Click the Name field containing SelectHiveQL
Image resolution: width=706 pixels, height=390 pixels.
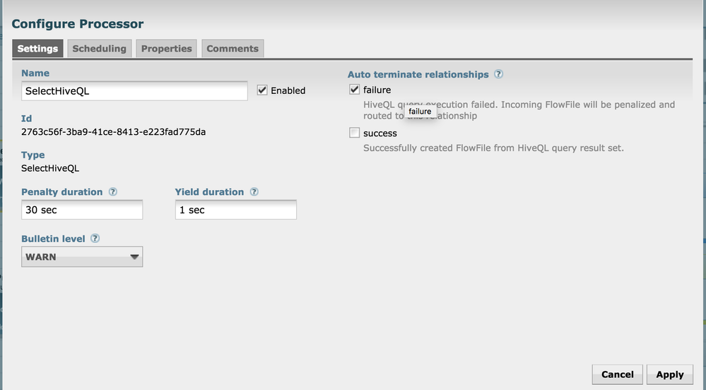(x=134, y=91)
